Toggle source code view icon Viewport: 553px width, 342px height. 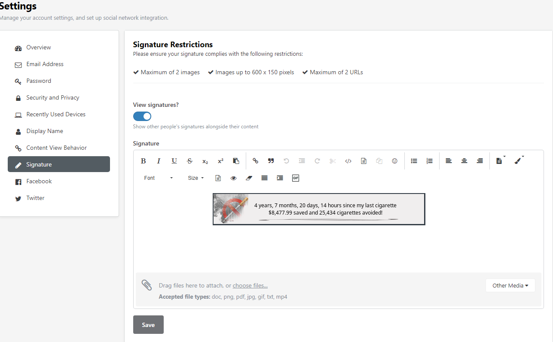[348, 161]
